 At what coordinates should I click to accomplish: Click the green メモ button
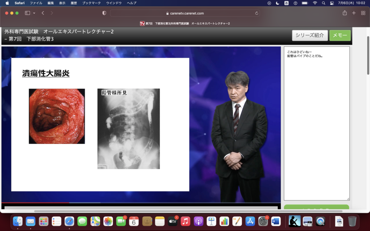pyautogui.click(x=340, y=35)
